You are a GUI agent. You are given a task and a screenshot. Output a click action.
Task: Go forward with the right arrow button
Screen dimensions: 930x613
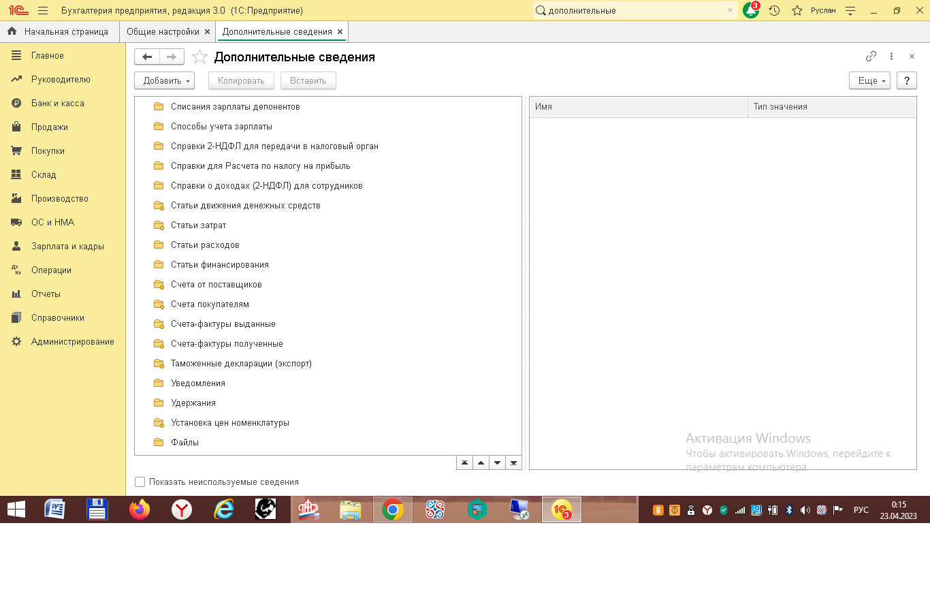coord(172,57)
